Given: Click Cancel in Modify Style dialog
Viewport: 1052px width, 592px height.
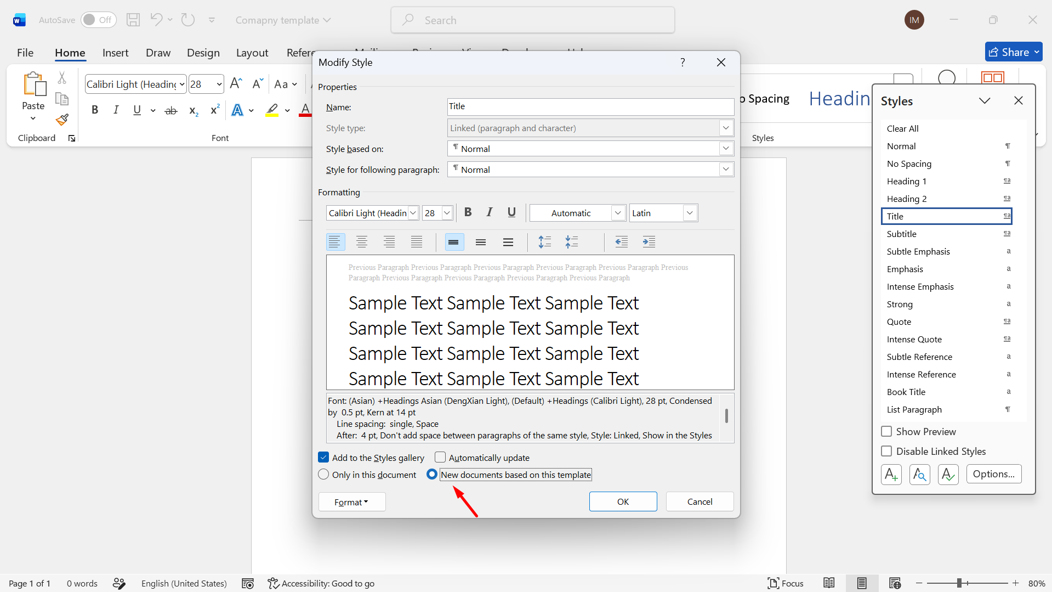Looking at the screenshot, I should (x=700, y=501).
